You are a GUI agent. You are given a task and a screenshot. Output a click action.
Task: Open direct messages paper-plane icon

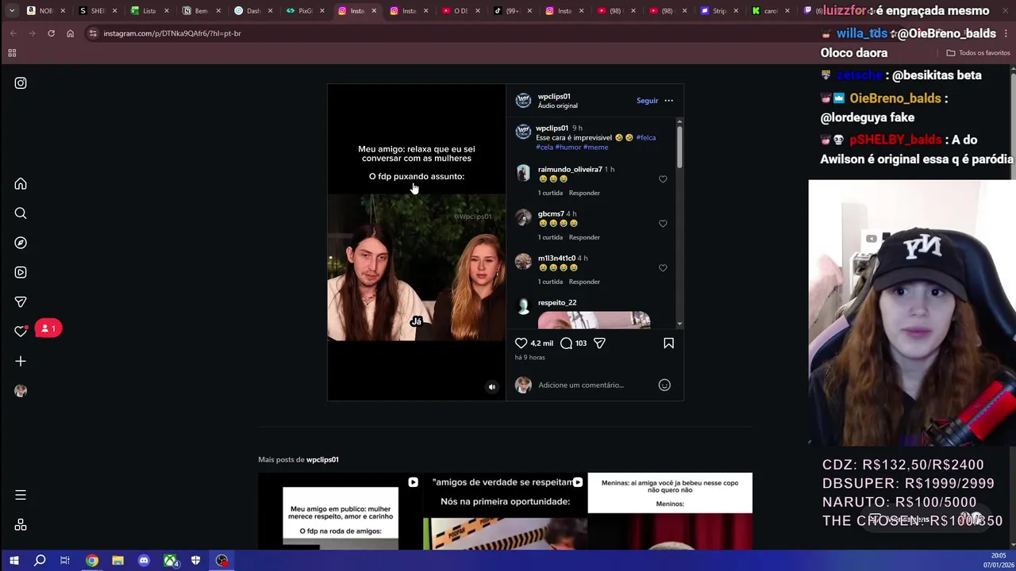(x=21, y=302)
